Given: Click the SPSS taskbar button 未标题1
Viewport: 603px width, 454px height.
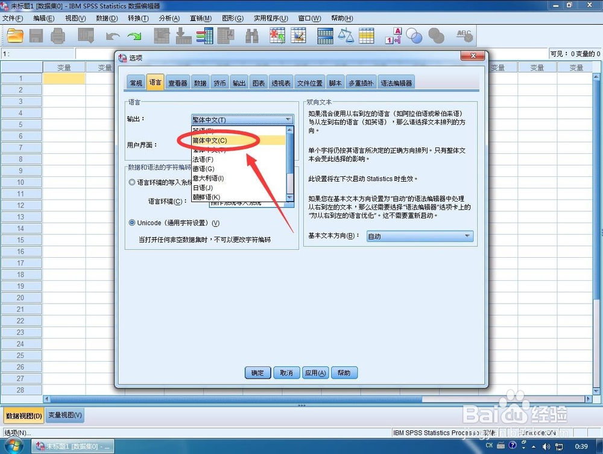Looking at the screenshot, I should click(73, 446).
